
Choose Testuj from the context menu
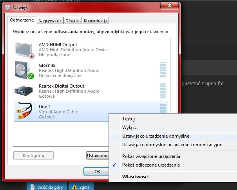pyautogui.click(x=173, y=119)
